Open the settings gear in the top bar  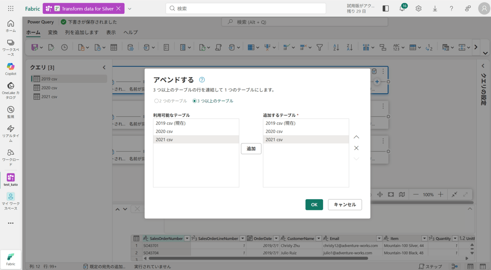point(419,8)
